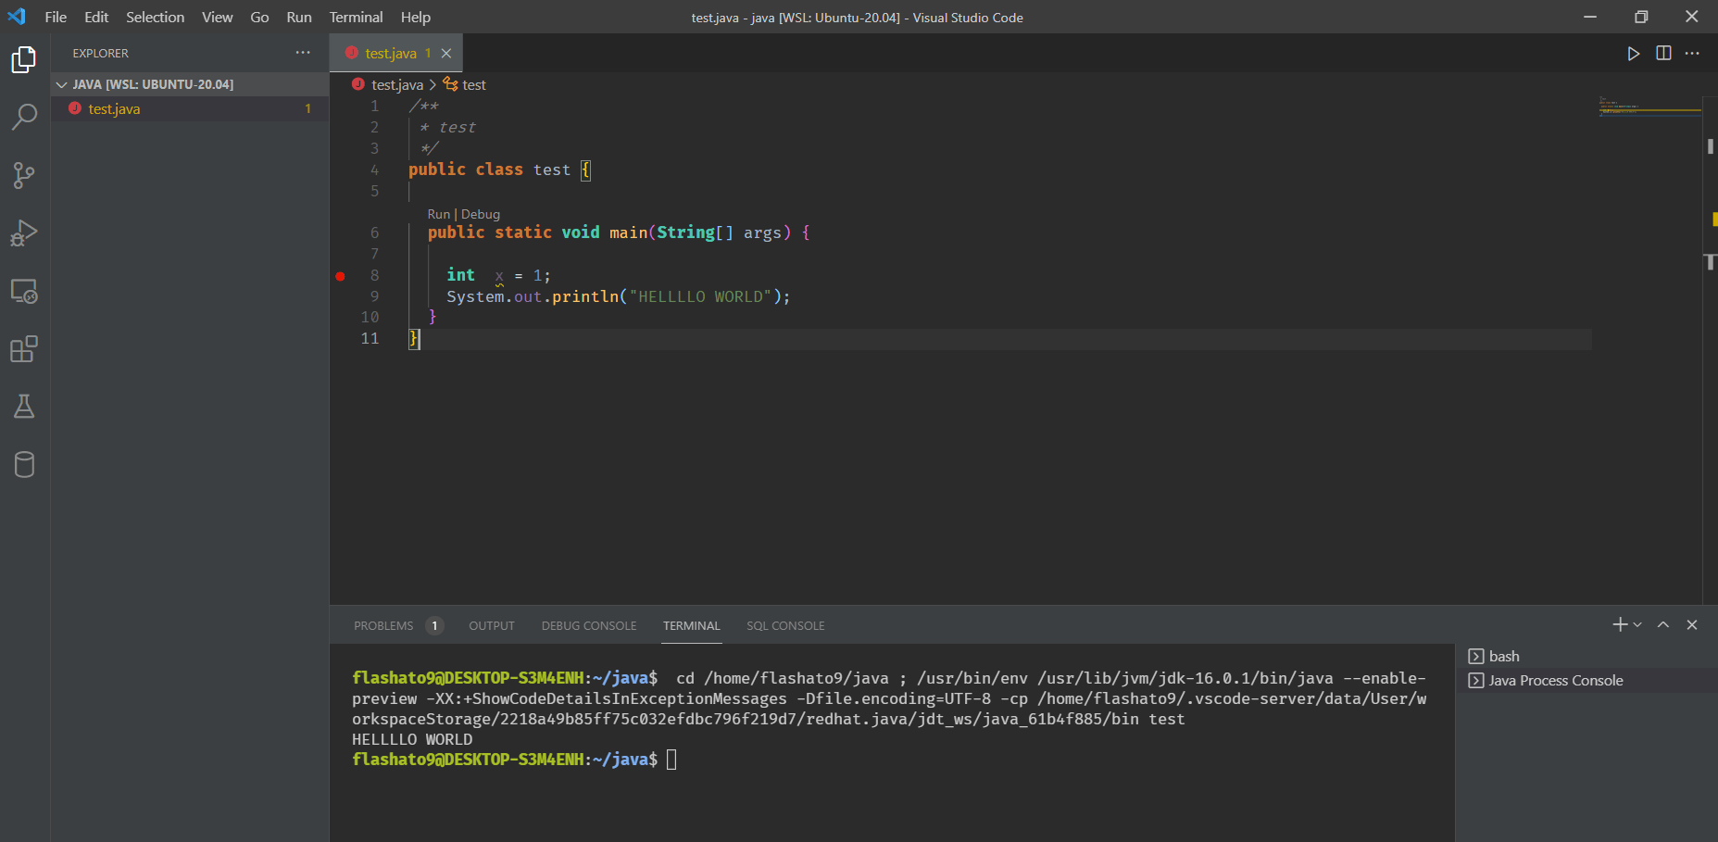Screen dimensions: 1718x842
Task: Switch to the DEBUG CONSOLE tab
Action: (x=588, y=625)
